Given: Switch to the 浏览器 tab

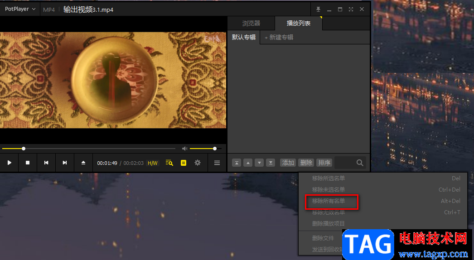Looking at the screenshot, I should (251, 23).
